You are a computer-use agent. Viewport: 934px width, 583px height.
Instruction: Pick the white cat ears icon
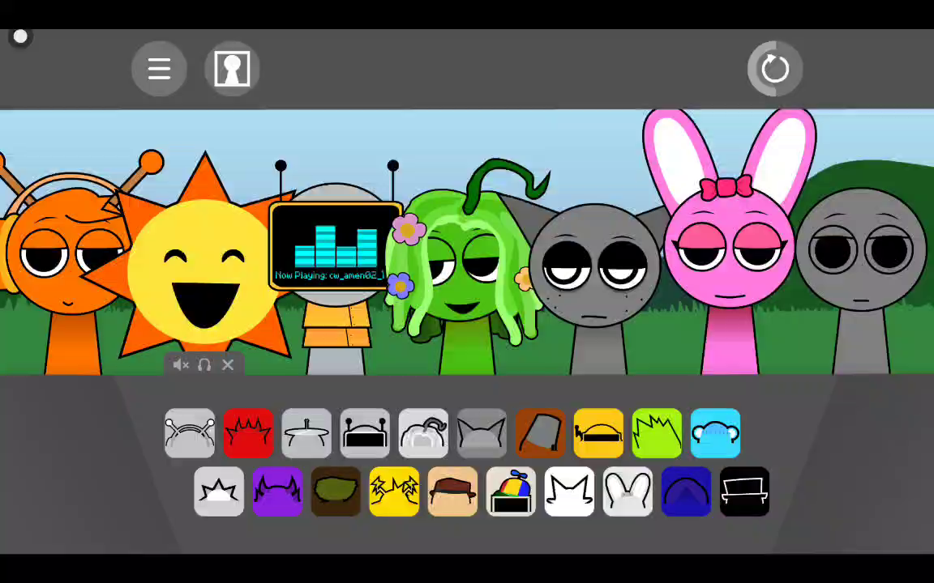click(569, 492)
